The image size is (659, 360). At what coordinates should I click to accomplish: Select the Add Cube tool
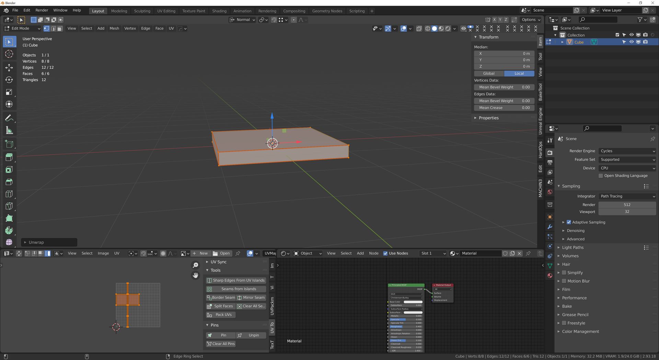tap(9, 144)
